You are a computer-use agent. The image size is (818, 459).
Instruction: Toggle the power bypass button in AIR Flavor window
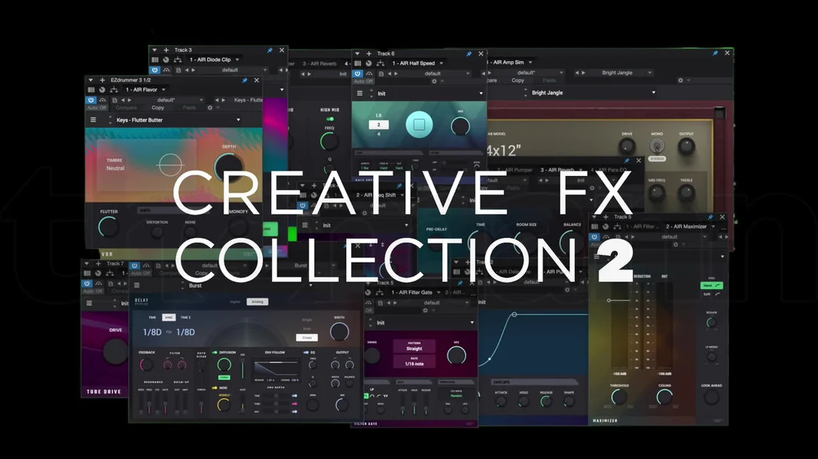91,99
